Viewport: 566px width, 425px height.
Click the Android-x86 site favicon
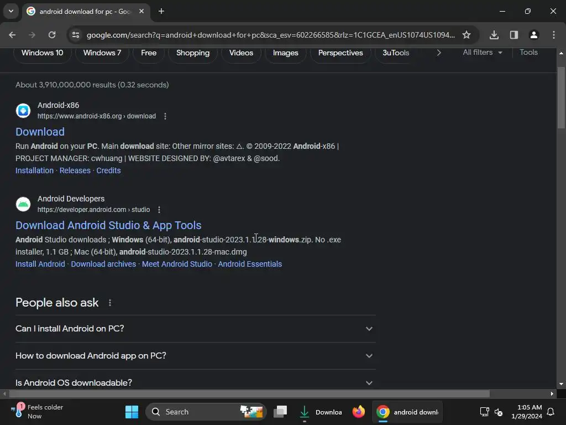[x=23, y=111]
